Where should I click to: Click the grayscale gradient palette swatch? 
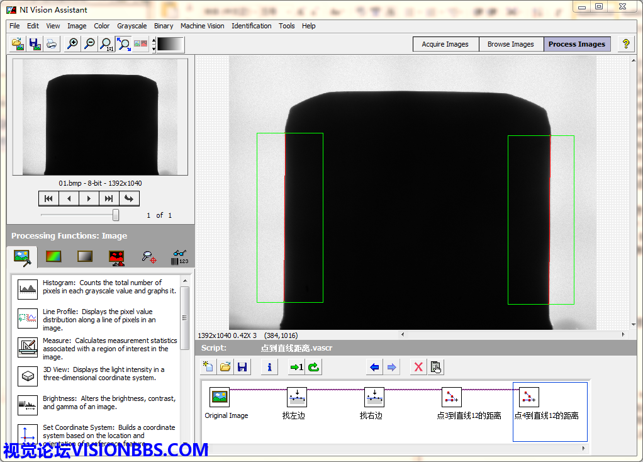click(x=170, y=44)
